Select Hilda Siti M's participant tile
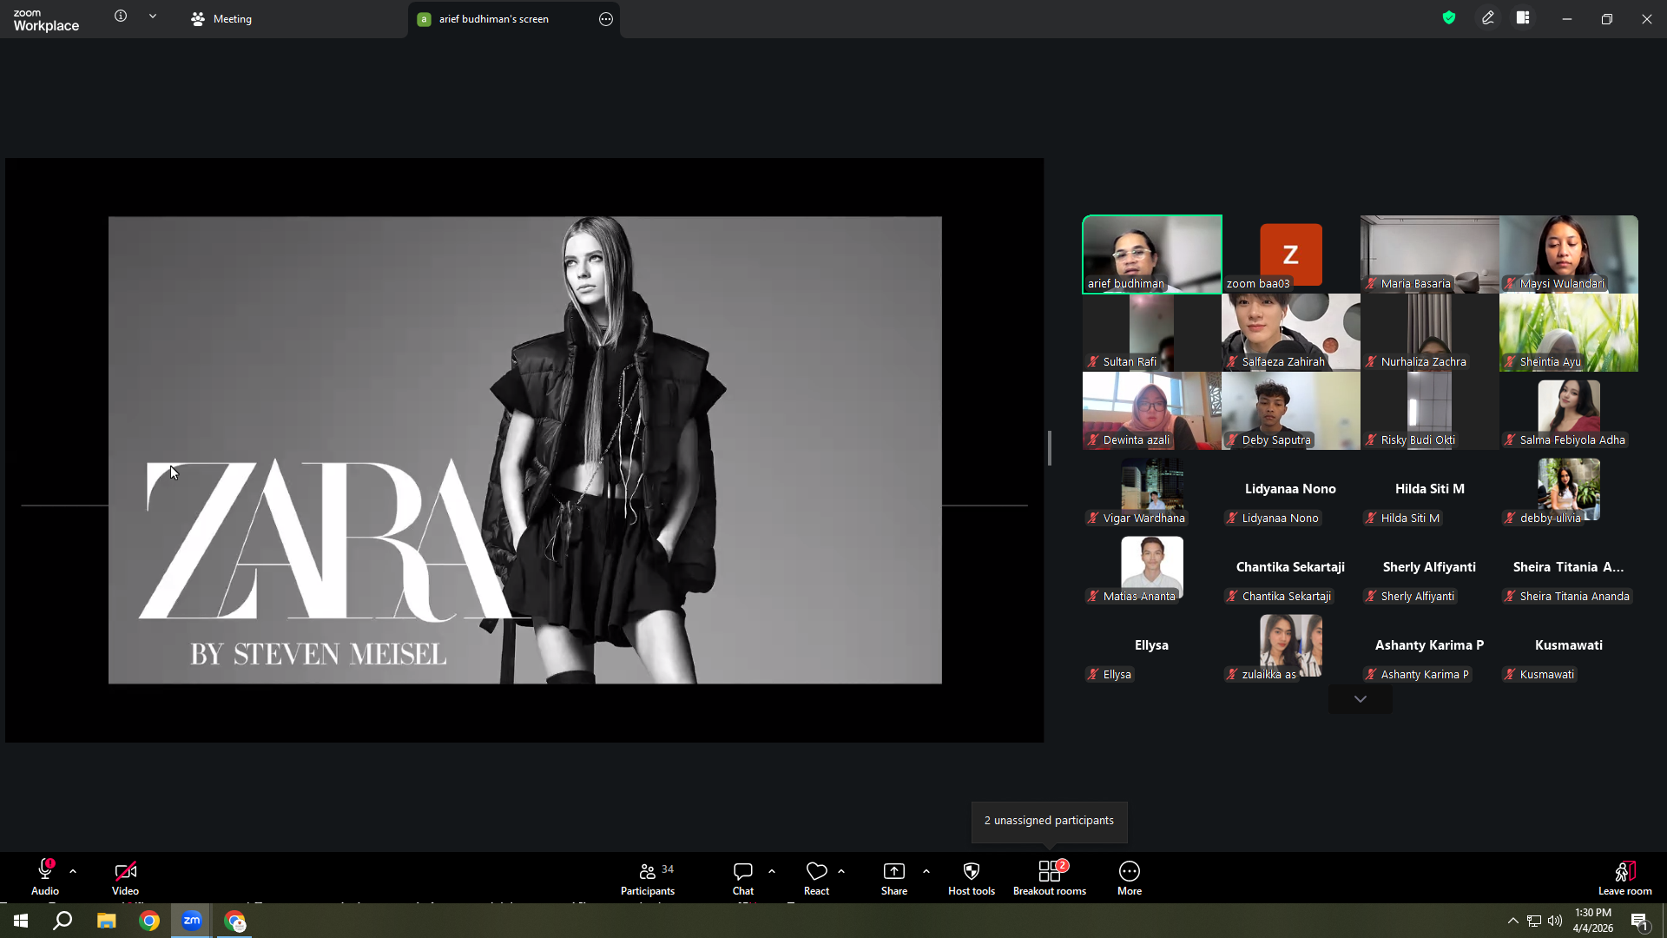This screenshot has width=1667, height=938. click(x=1430, y=489)
